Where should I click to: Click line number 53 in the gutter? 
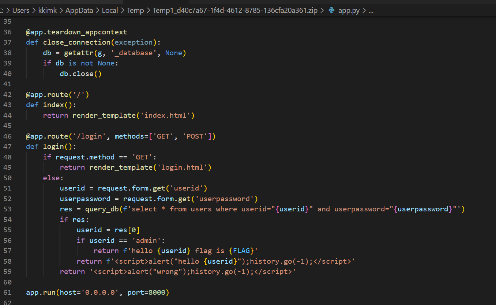point(7,209)
